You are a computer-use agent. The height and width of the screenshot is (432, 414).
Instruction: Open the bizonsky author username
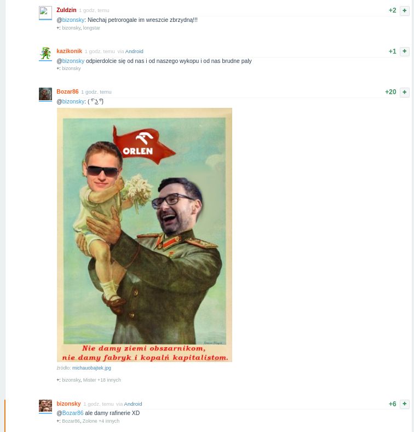[68, 404]
